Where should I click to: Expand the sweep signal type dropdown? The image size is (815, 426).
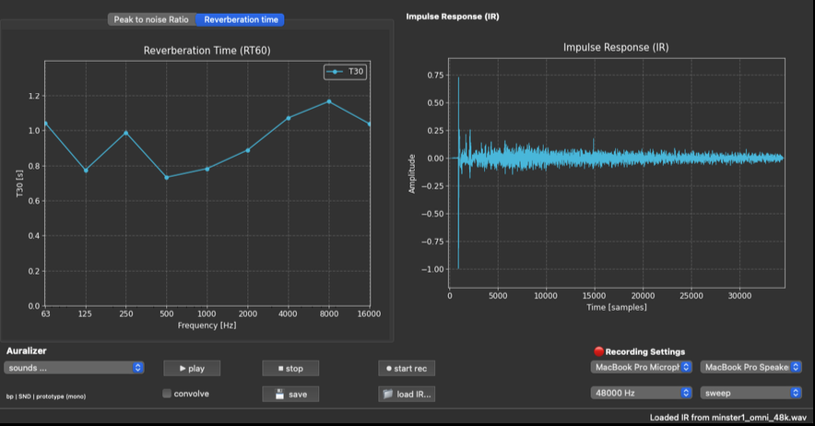coord(750,392)
